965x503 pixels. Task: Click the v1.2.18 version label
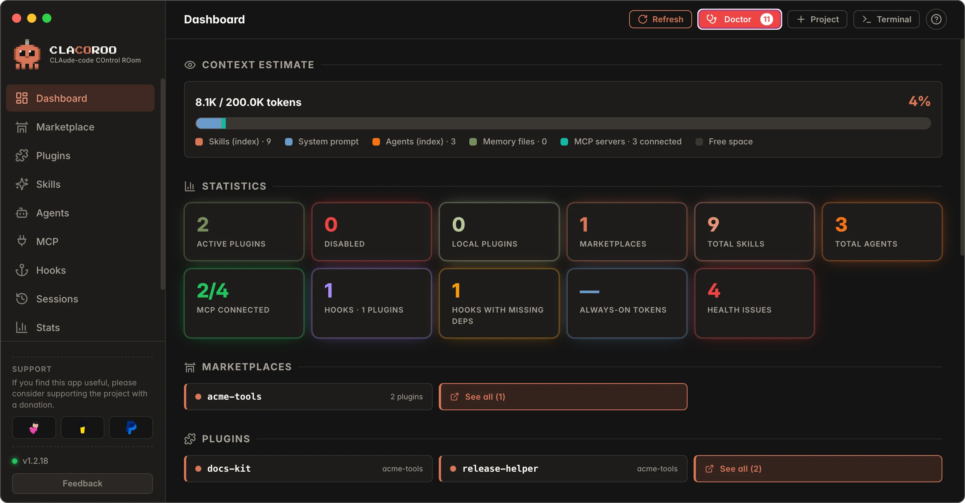click(x=35, y=461)
